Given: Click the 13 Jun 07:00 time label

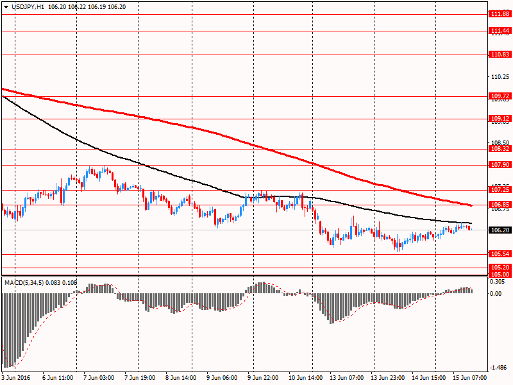Looking at the screenshot, I should tap(346, 378).
